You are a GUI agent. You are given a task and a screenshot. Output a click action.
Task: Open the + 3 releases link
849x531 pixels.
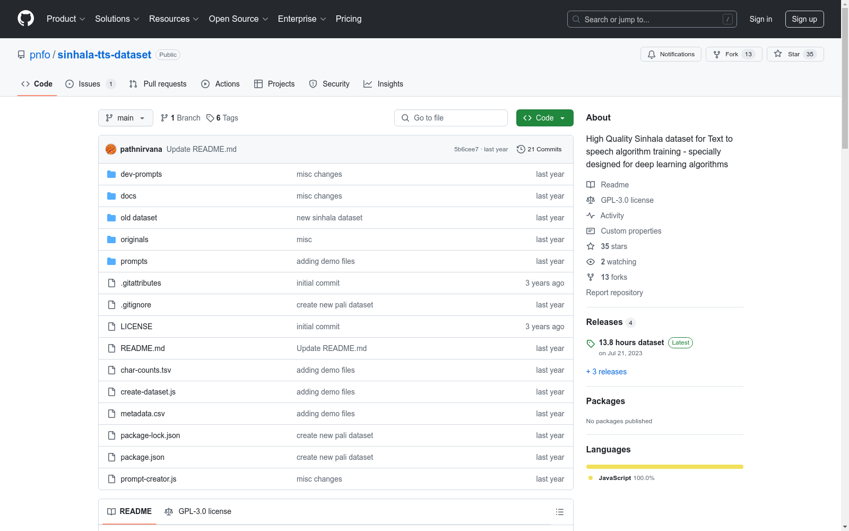pyautogui.click(x=607, y=372)
